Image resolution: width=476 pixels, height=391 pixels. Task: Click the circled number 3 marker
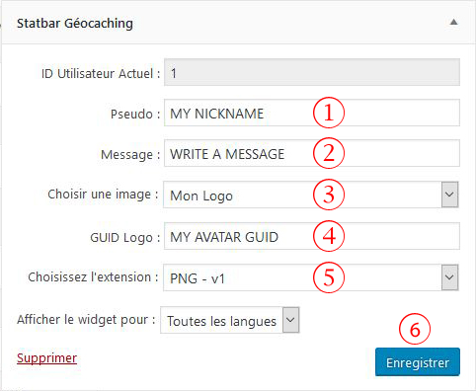pos(329,195)
